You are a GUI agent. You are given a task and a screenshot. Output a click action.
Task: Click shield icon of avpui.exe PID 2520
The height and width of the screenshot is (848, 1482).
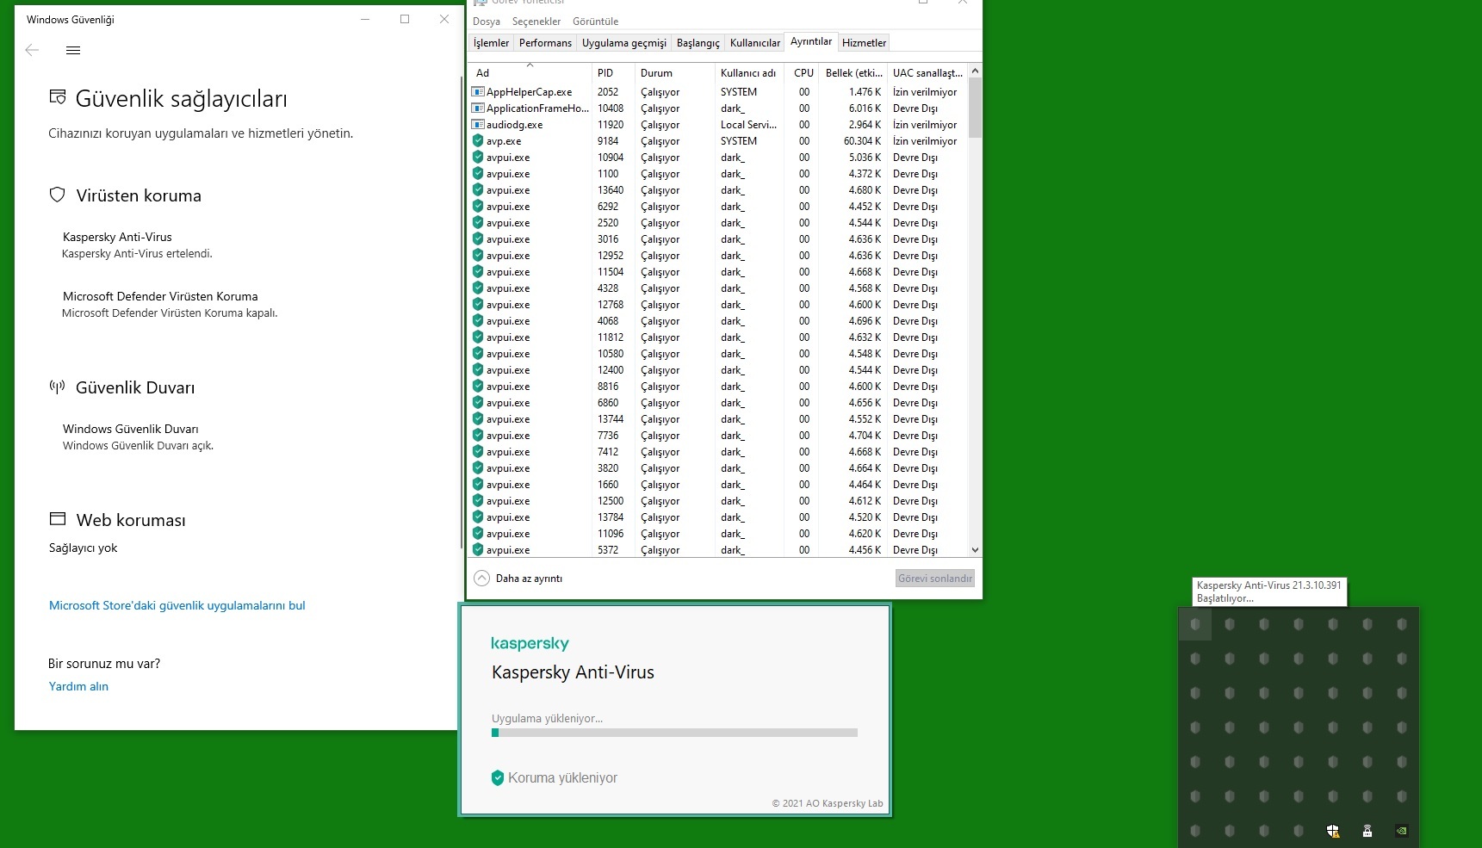[x=478, y=223]
